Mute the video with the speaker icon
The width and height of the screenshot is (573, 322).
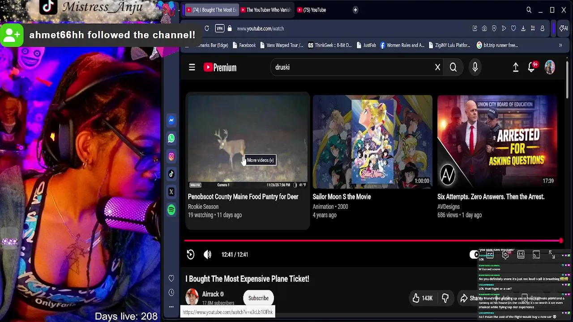pos(207,254)
